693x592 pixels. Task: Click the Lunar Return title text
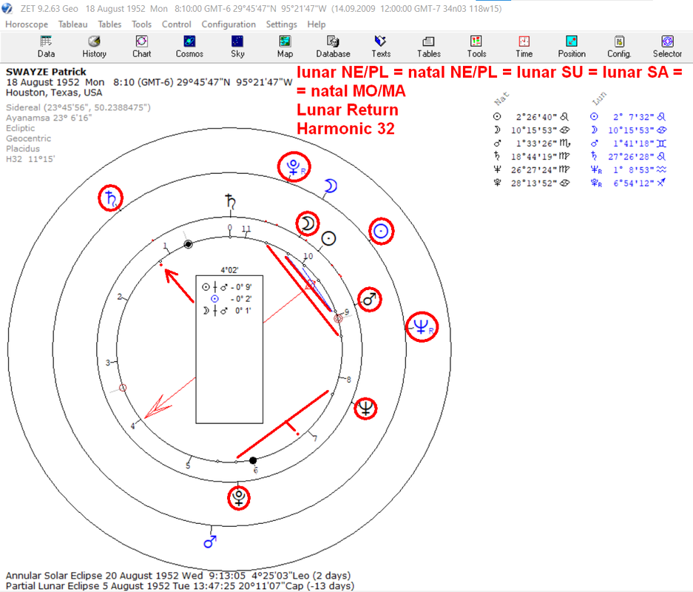click(x=348, y=110)
